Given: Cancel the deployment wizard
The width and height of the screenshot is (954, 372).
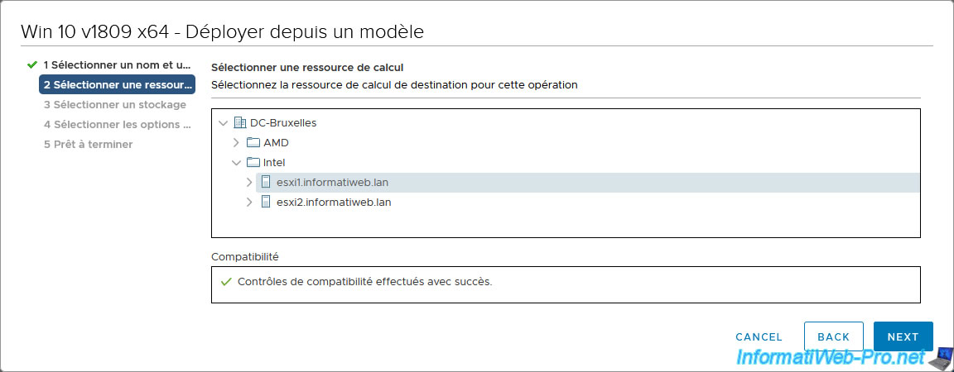Looking at the screenshot, I should (759, 336).
